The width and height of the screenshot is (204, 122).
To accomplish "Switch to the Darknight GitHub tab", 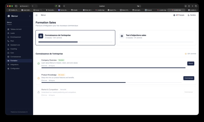I will pyautogui.click(x=137, y=10).
